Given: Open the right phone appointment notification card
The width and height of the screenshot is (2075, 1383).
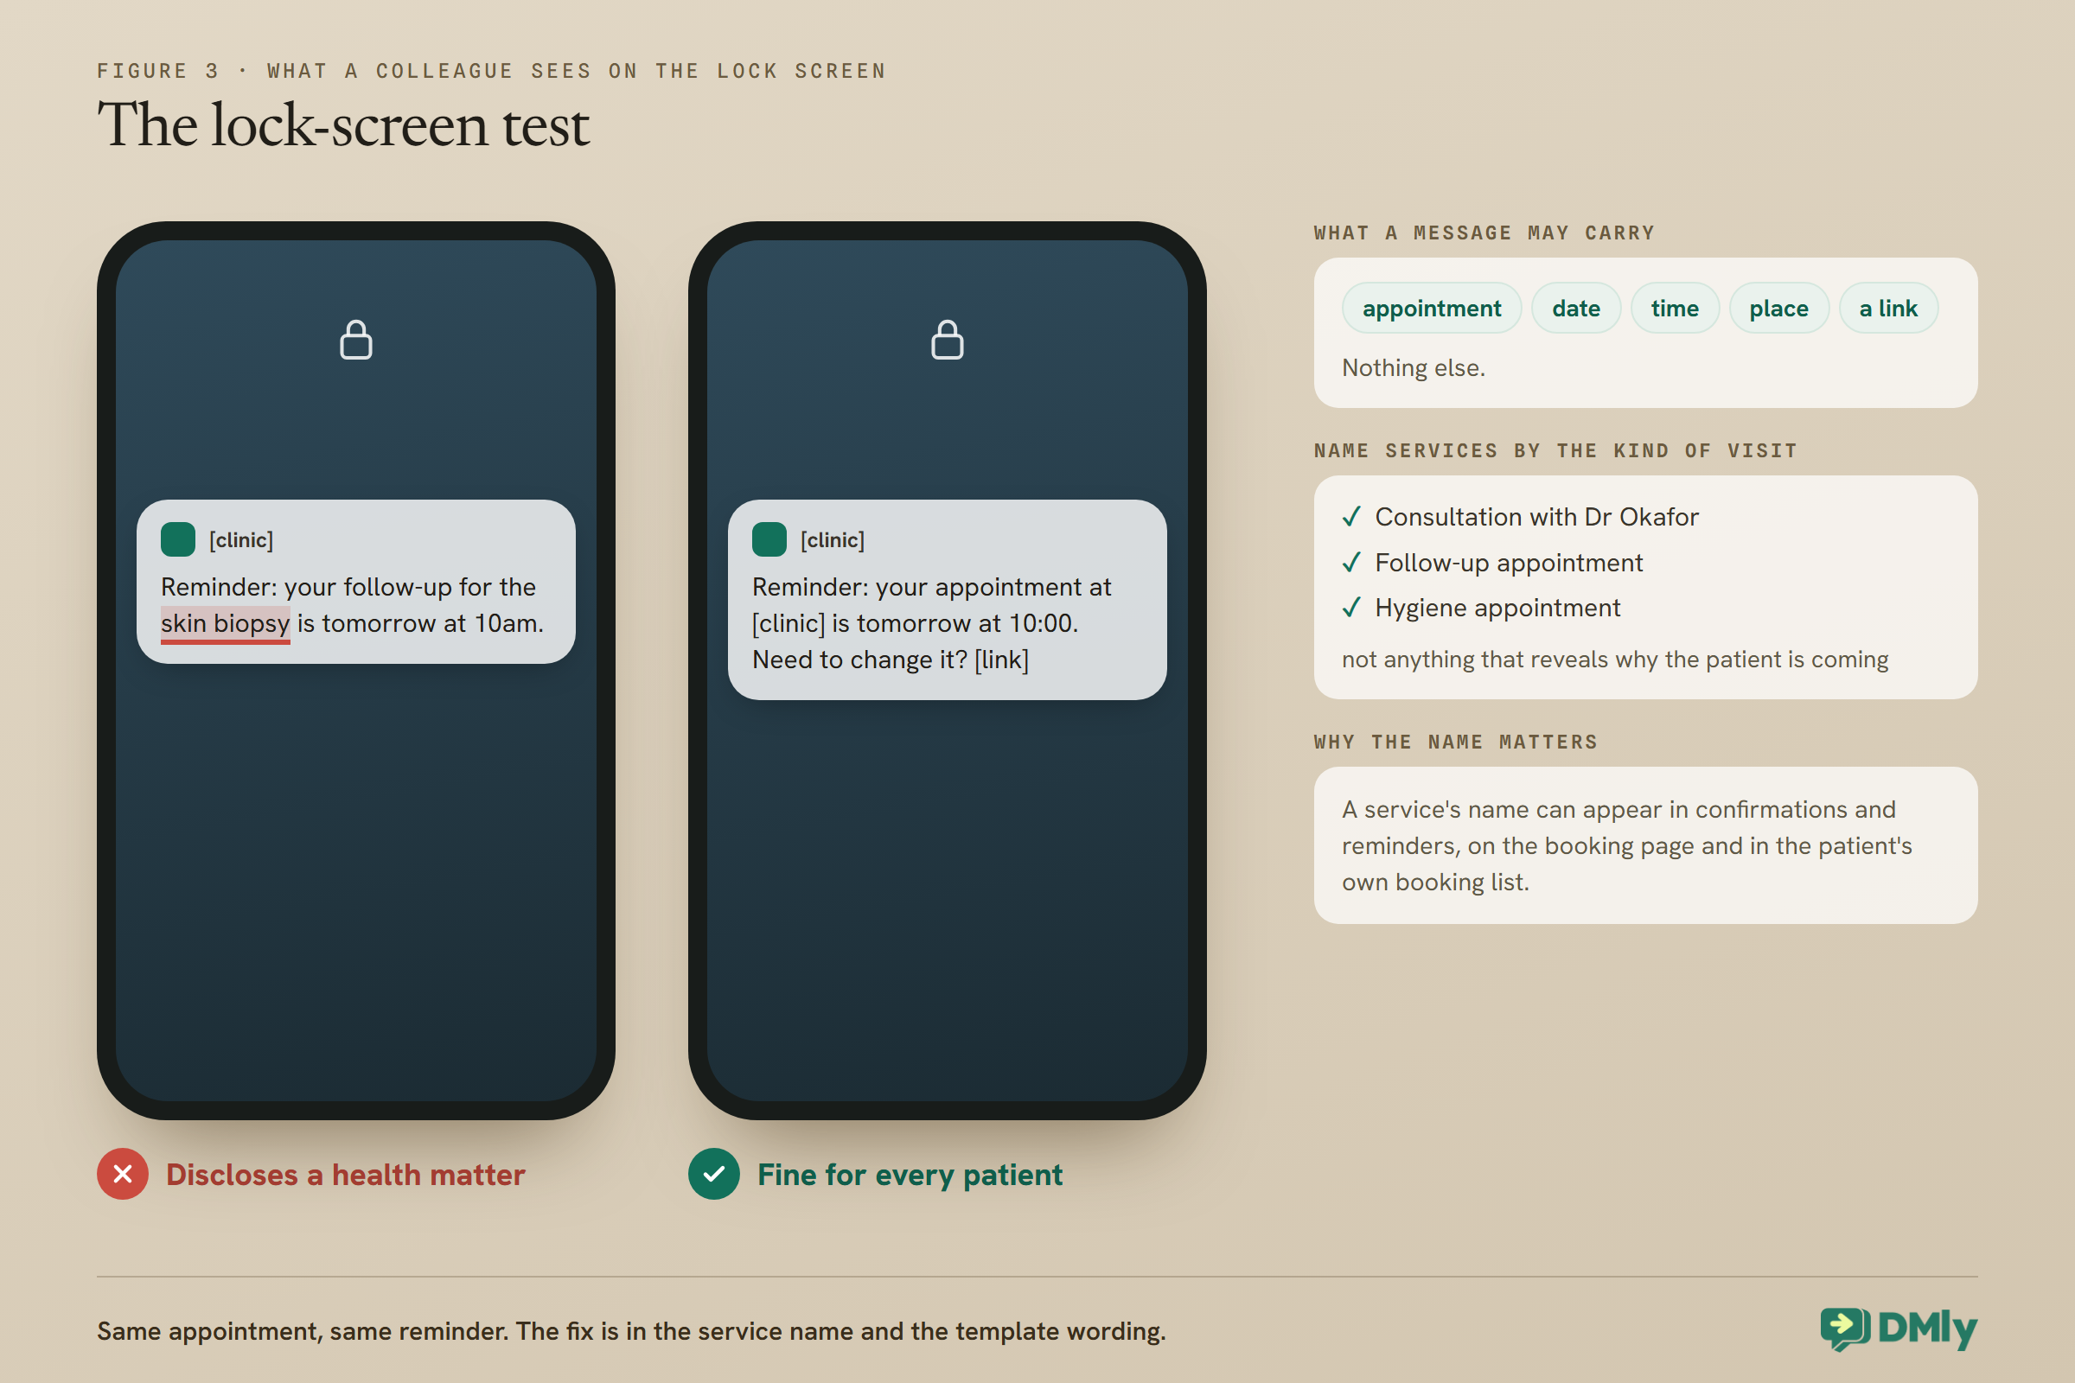Looking at the screenshot, I should [x=947, y=600].
